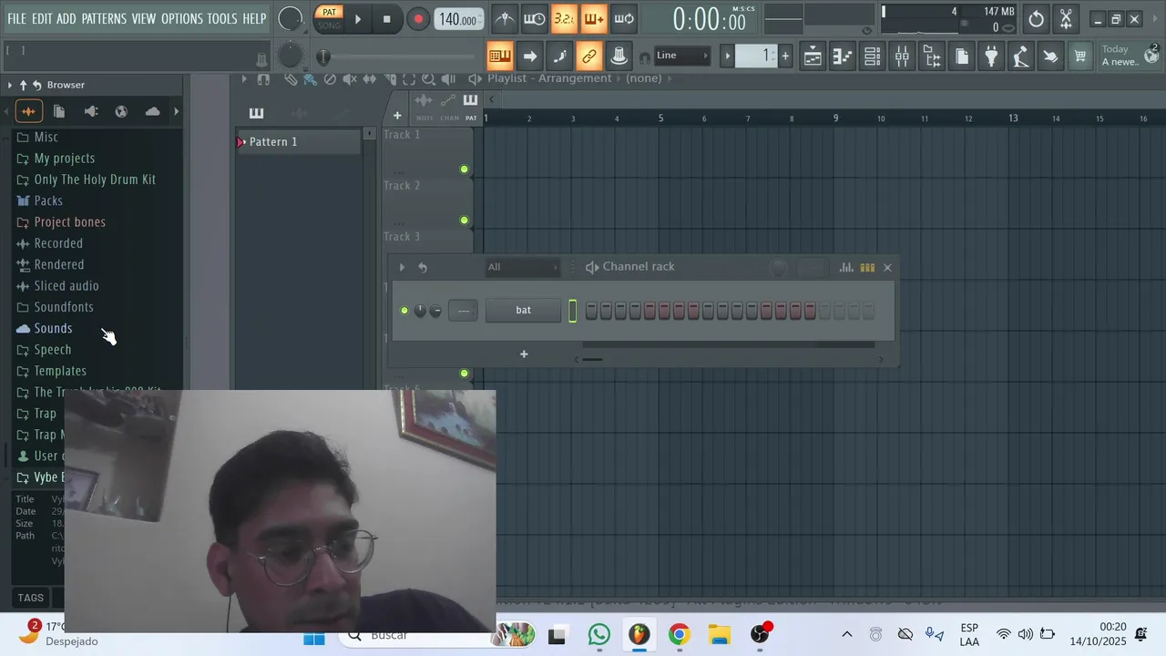
Task: Switch to PAT pattern mode
Action: click(329, 12)
